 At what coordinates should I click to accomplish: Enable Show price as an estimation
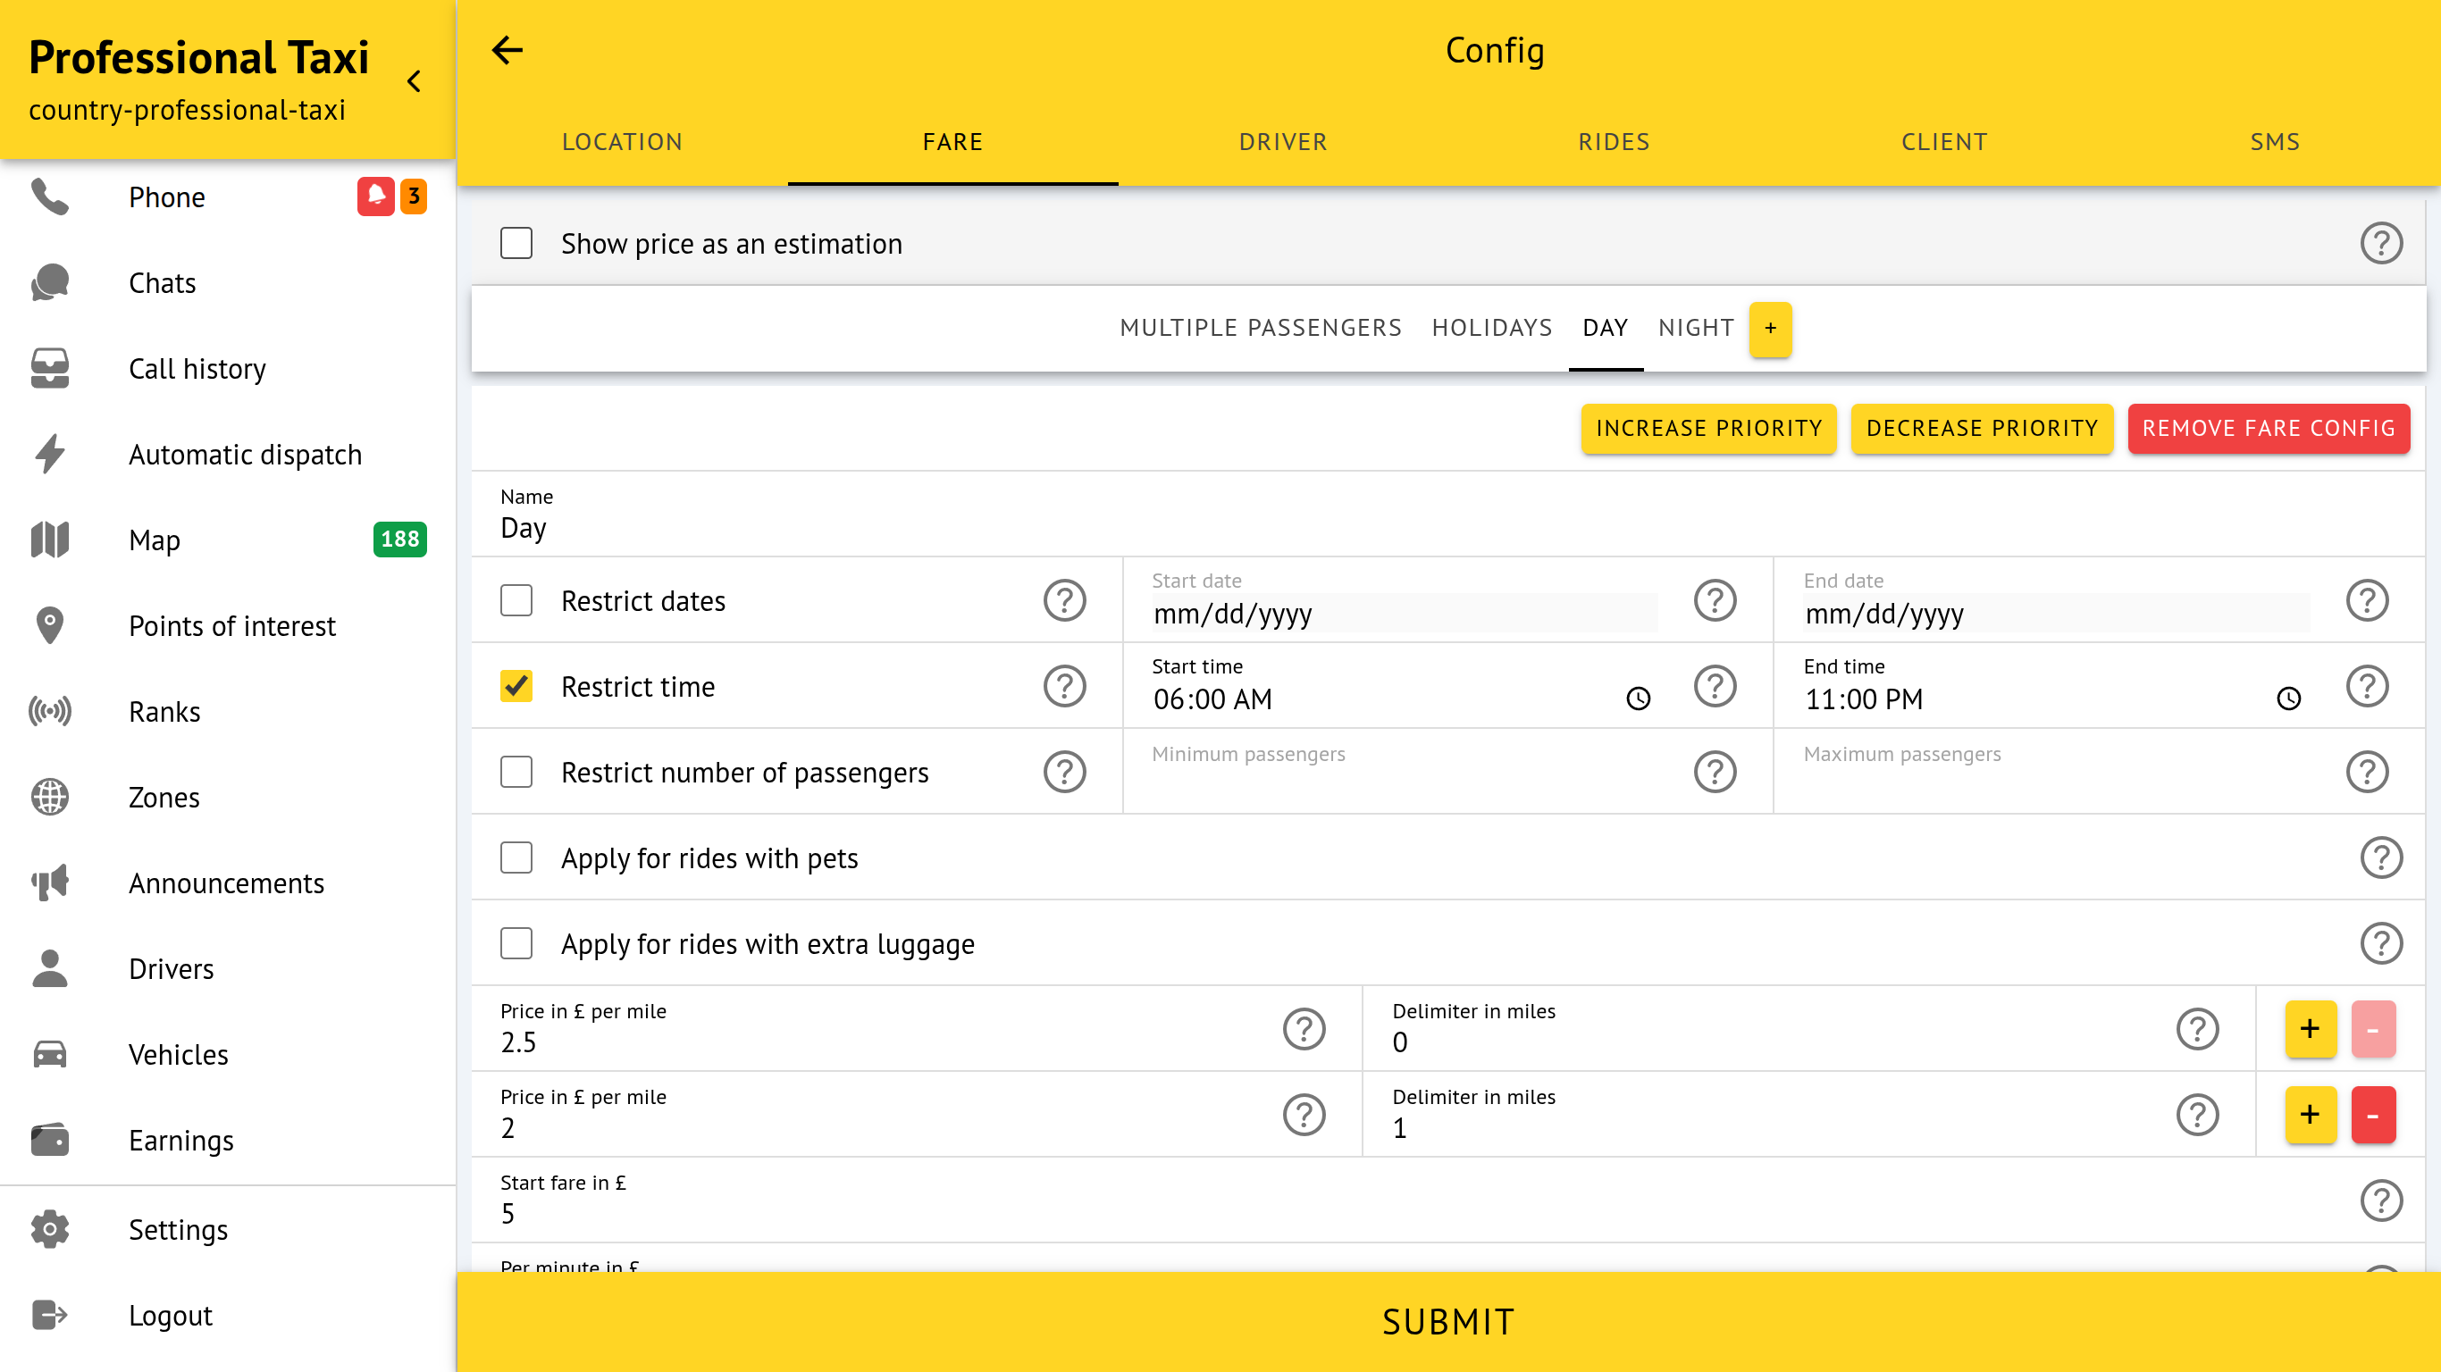(516, 244)
